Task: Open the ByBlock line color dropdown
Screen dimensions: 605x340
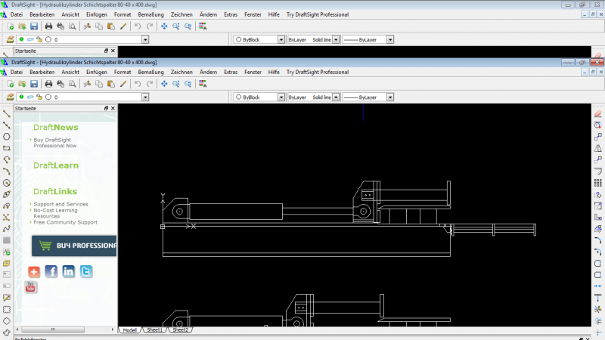Action: point(281,97)
